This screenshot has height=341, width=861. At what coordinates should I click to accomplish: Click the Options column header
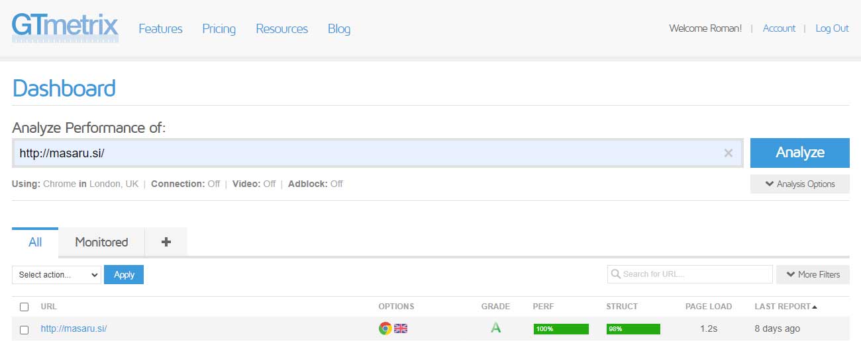click(x=396, y=307)
